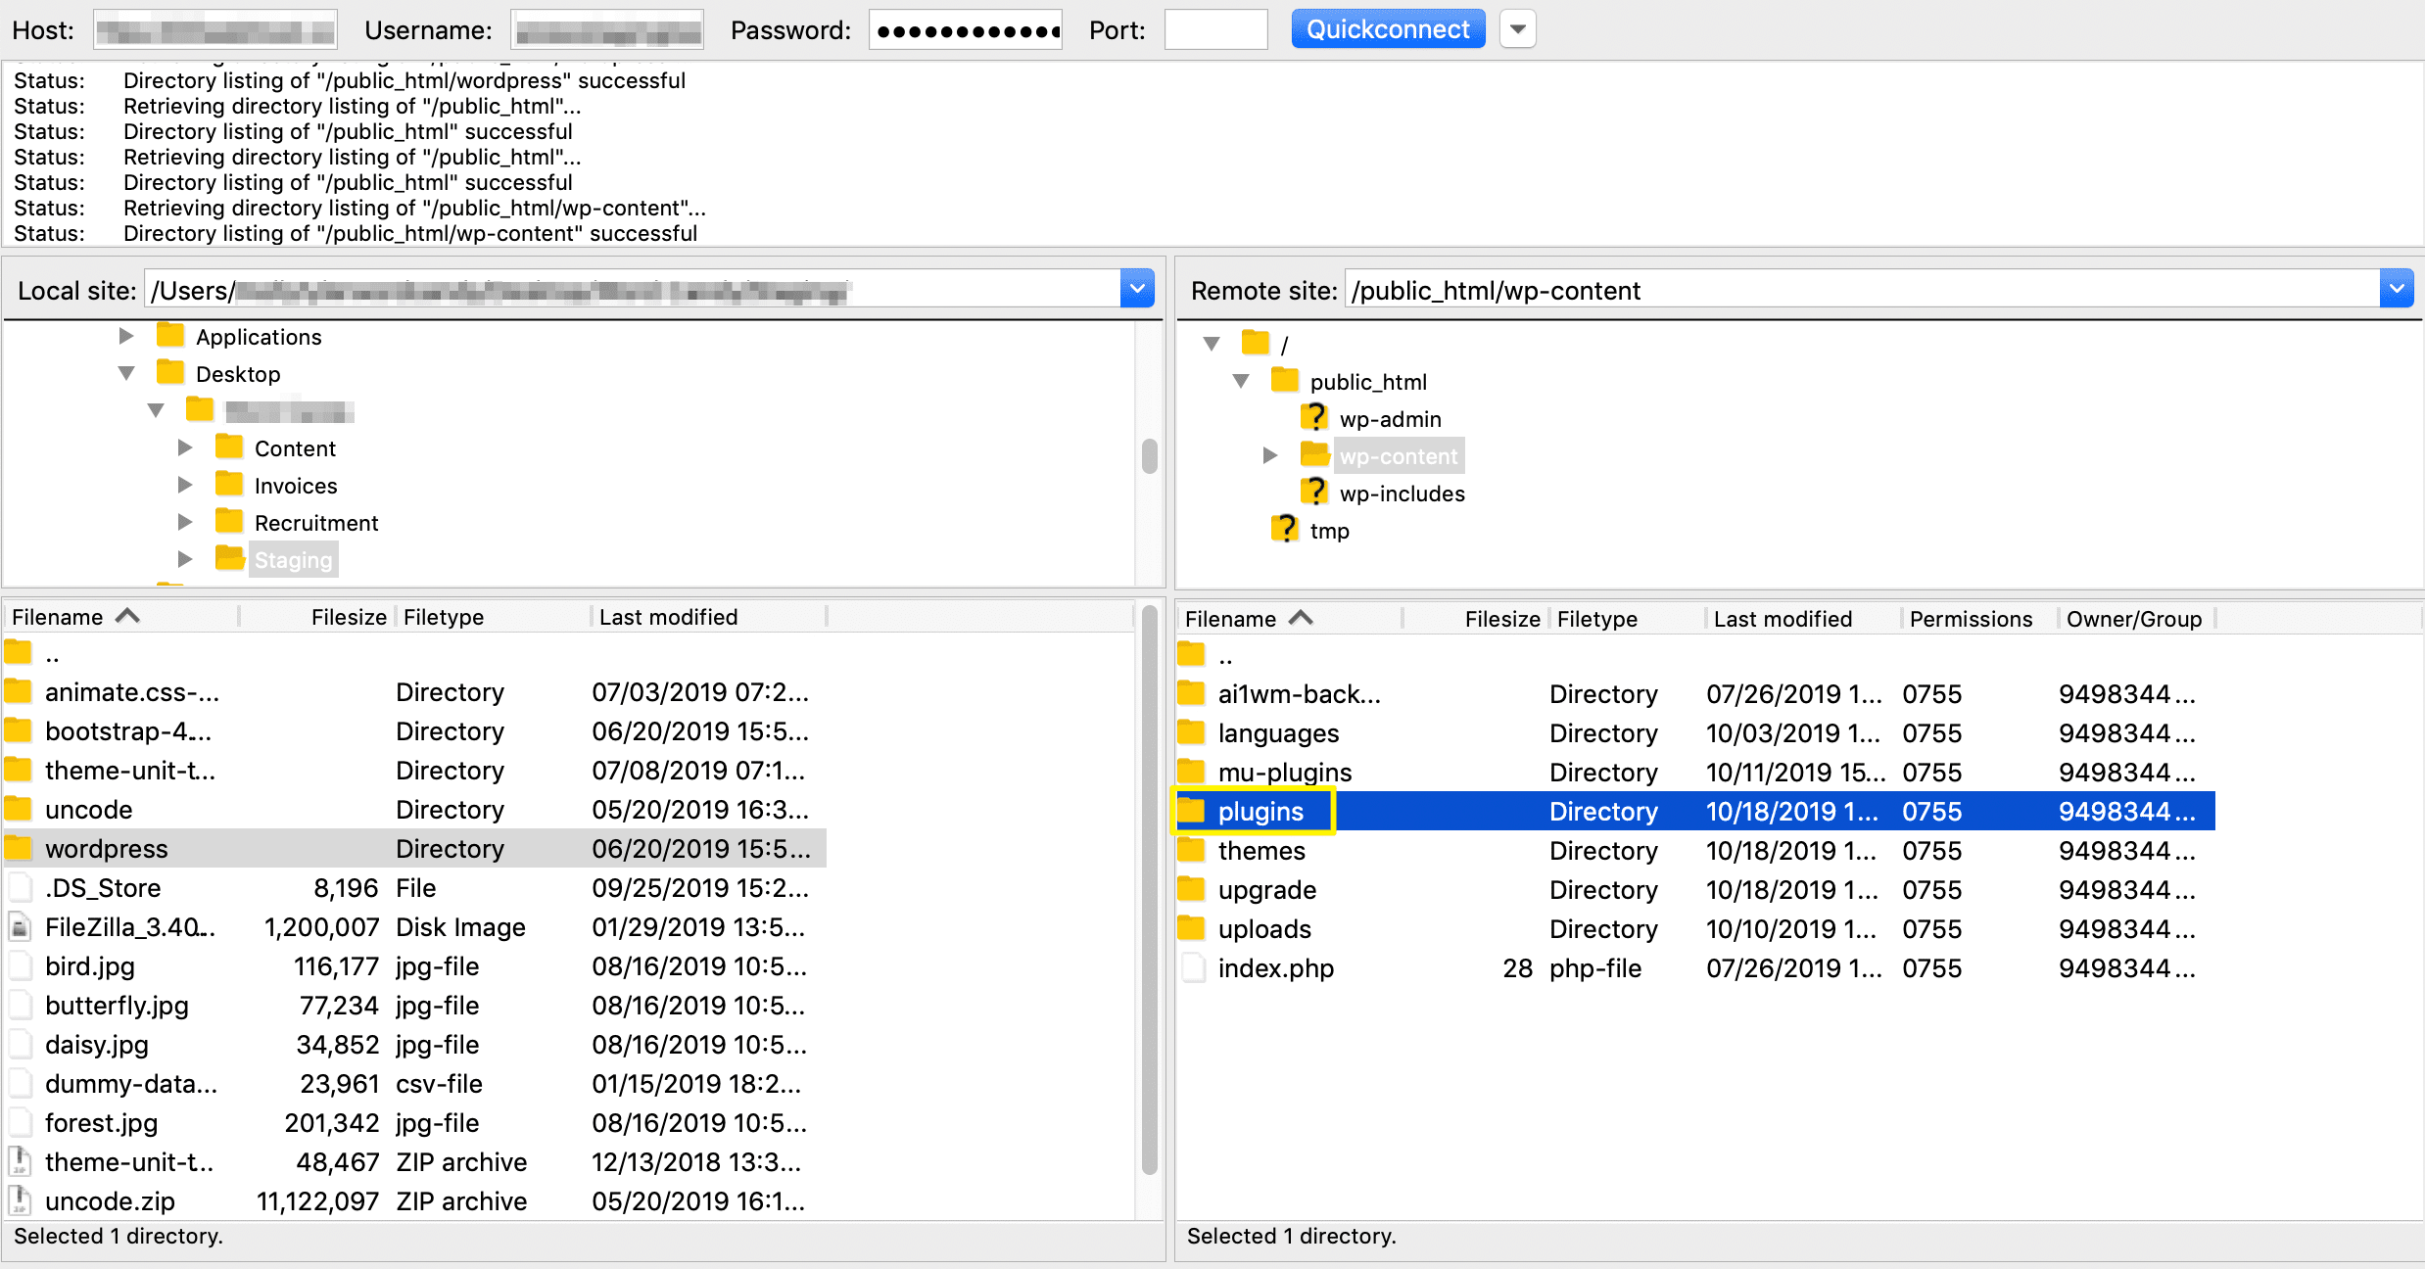Viewport: 2425px width, 1269px height.
Task: Focus the Port input field
Action: coord(1215,30)
